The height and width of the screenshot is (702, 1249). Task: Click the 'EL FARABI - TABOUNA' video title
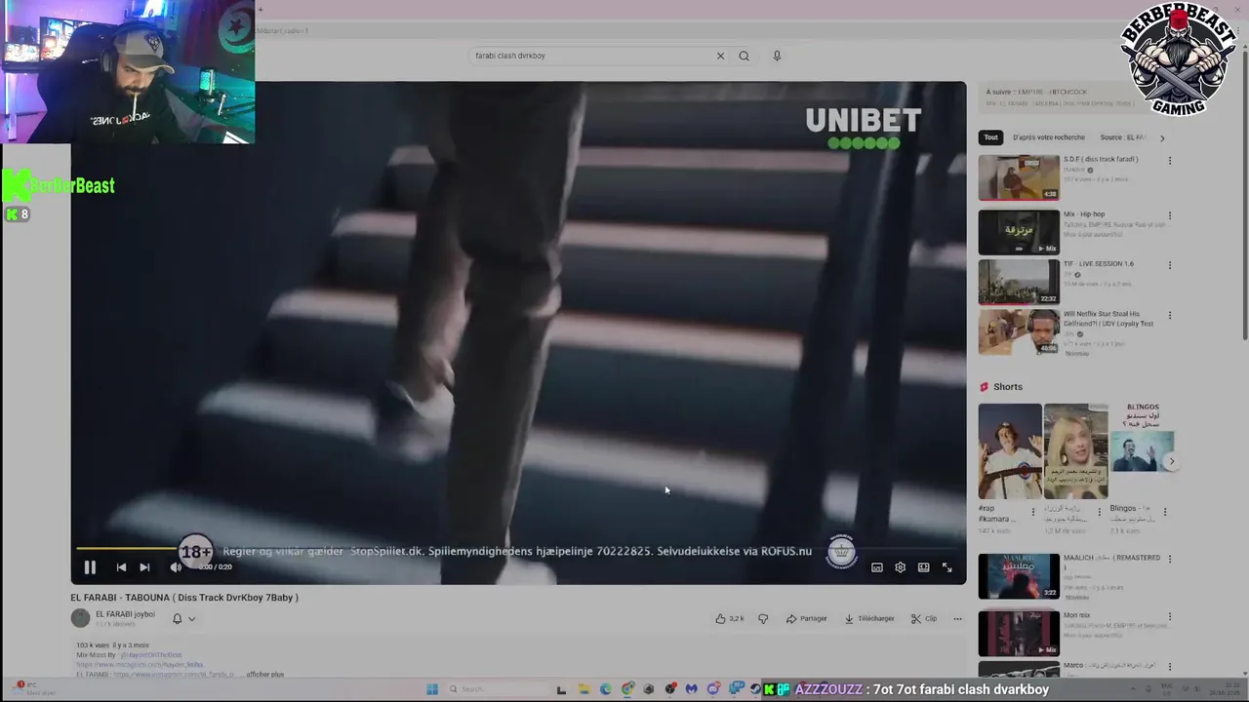[184, 598]
